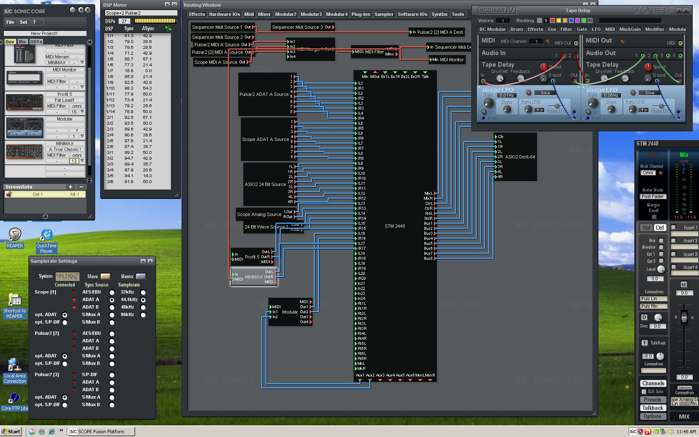
Task: Open the Effects menu in Routing Window
Action: [197, 14]
